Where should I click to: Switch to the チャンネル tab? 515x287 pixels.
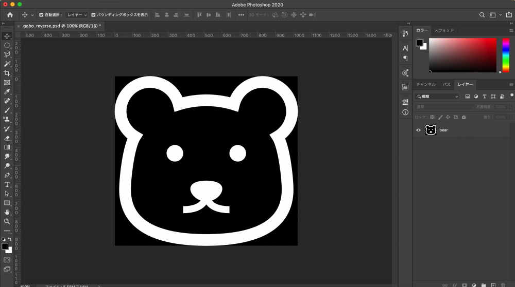point(426,84)
